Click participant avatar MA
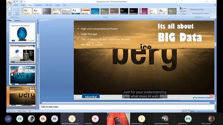Screen dimensions: 223x125 click(x=188, y=119)
